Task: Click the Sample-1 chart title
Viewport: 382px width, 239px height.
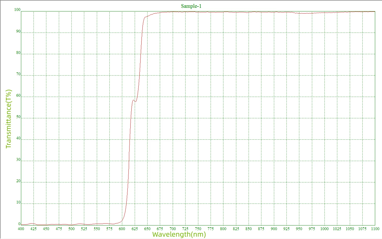Action: click(191, 6)
